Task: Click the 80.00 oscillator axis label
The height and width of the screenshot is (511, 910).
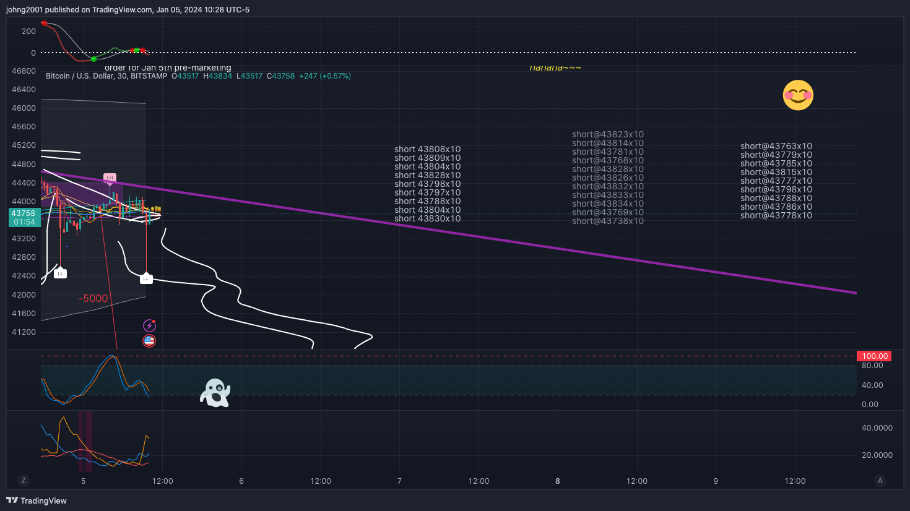Action: 872,366
